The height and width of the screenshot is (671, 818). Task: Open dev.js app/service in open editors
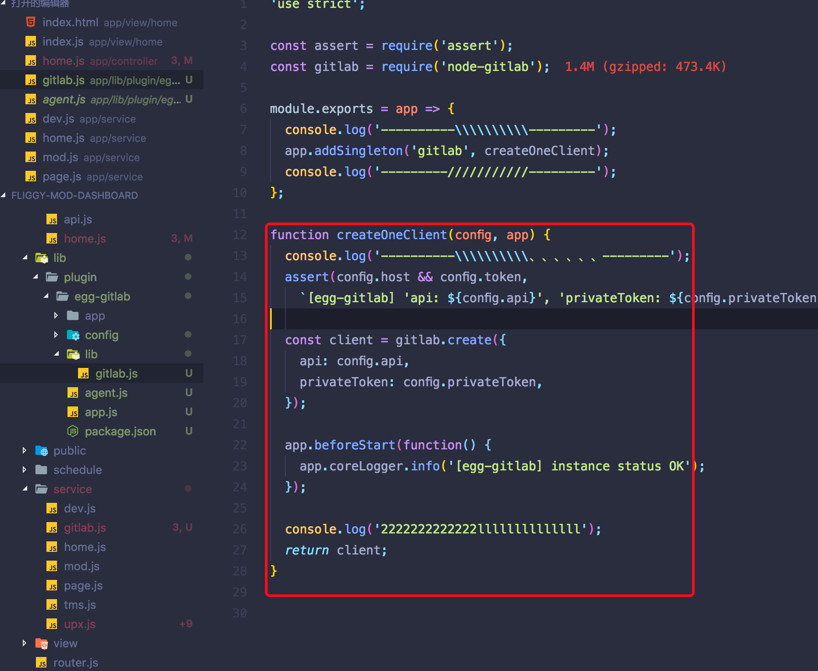pos(102,119)
